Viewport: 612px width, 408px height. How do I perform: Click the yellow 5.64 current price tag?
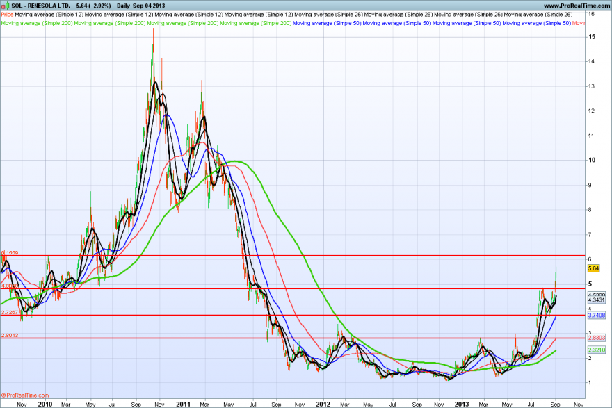click(593, 268)
